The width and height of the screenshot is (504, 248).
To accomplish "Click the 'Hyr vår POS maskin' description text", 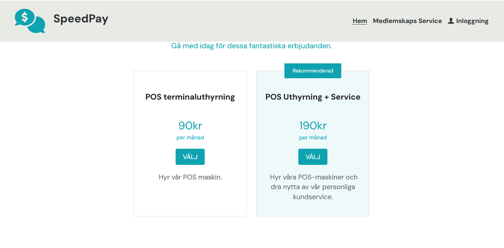I will point(190,177).
